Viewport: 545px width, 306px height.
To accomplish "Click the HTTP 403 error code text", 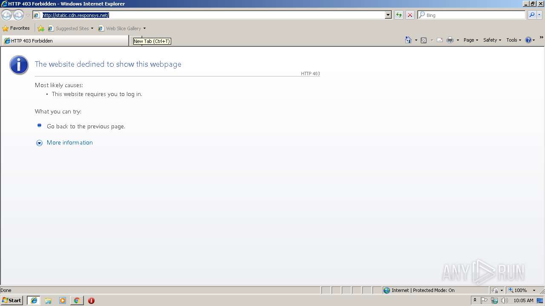I will 310,74.
